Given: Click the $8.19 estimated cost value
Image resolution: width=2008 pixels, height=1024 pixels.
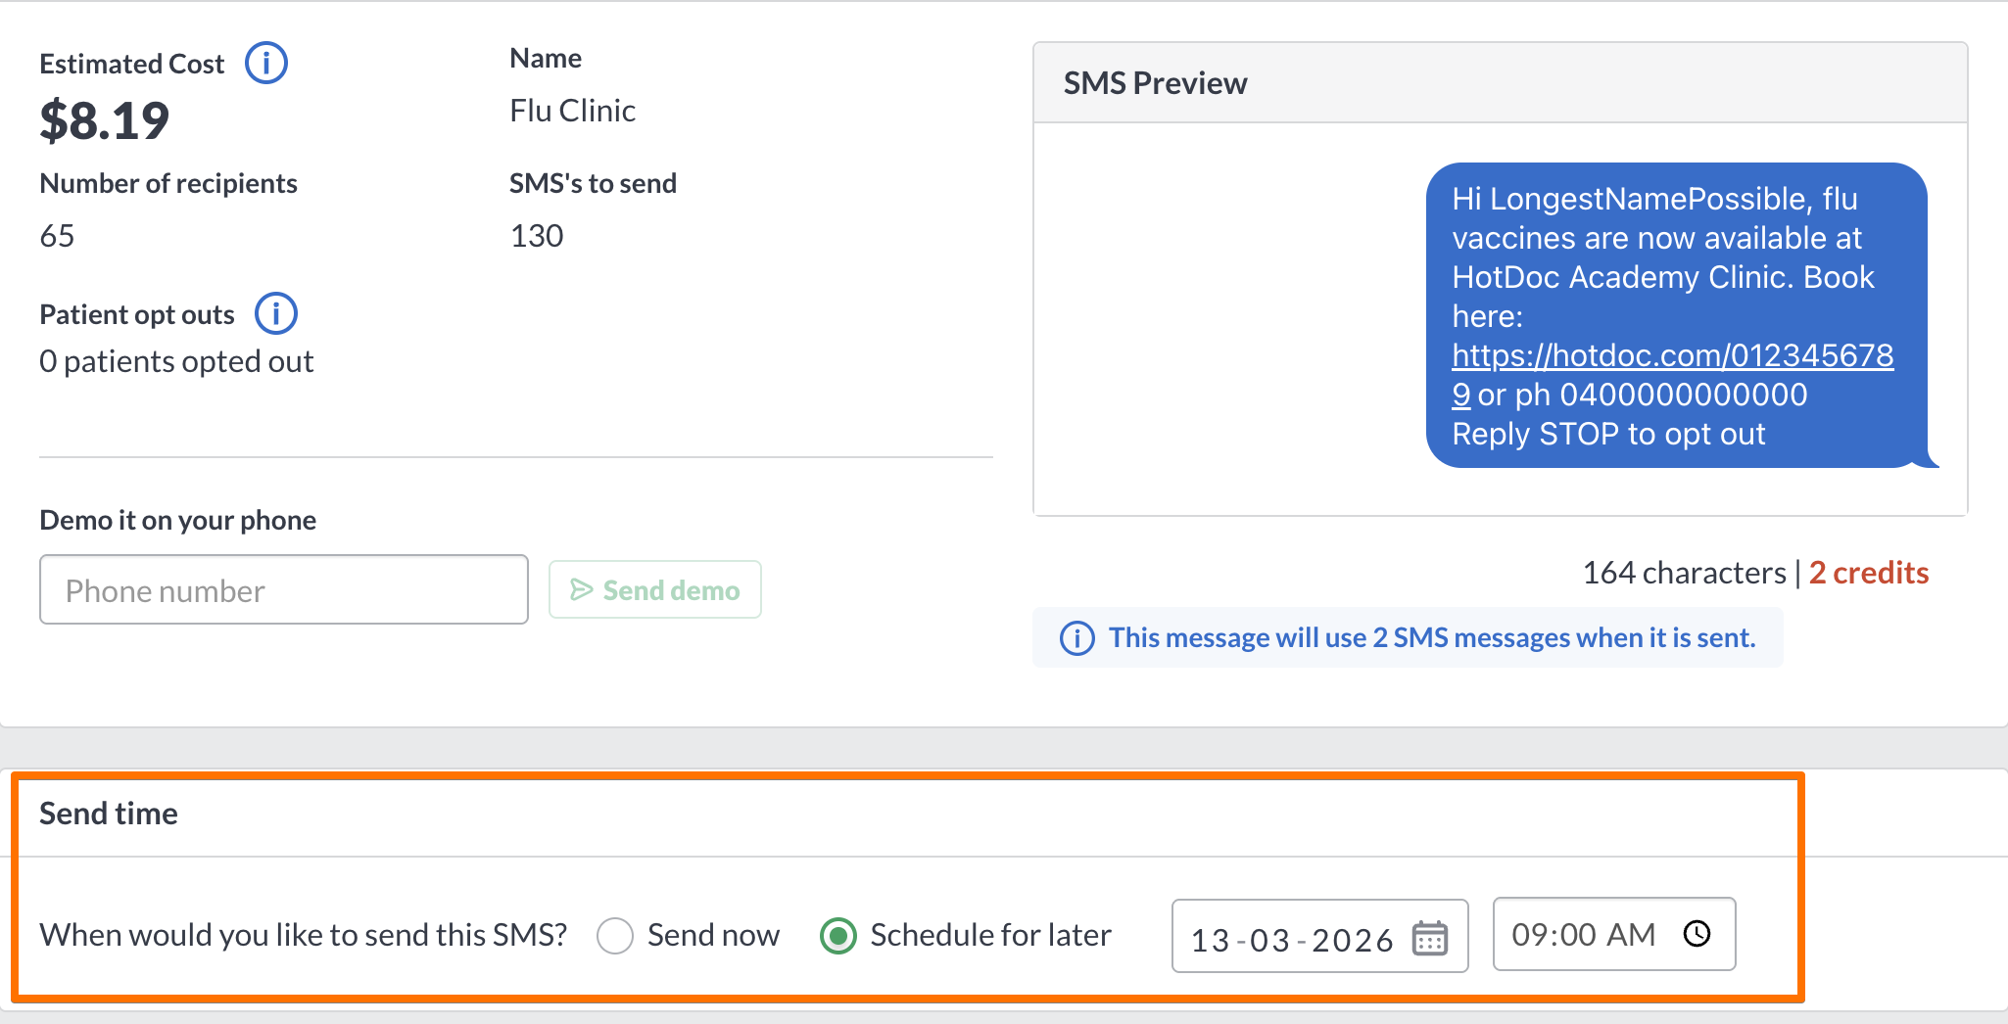Looking at the screenshot, I should (105, 121).
